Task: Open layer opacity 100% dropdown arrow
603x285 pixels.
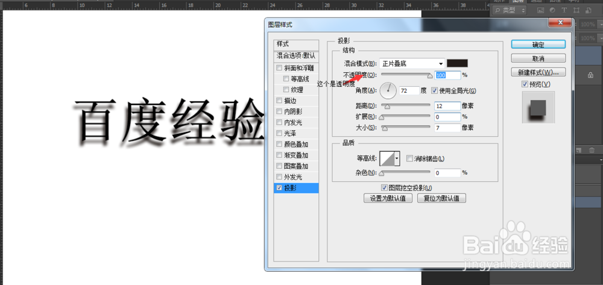Action: click(599, 25)
